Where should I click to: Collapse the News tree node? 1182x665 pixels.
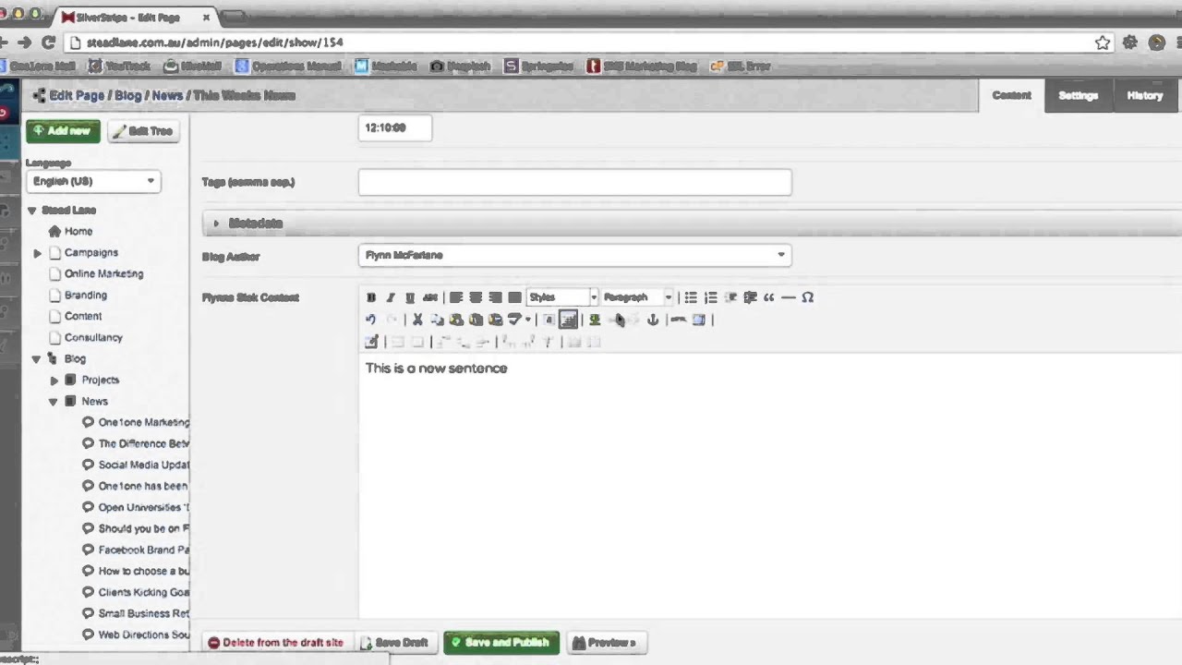coord(54,402)
